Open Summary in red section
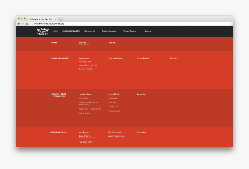The image size is (249, 169). tap(173, 58)
